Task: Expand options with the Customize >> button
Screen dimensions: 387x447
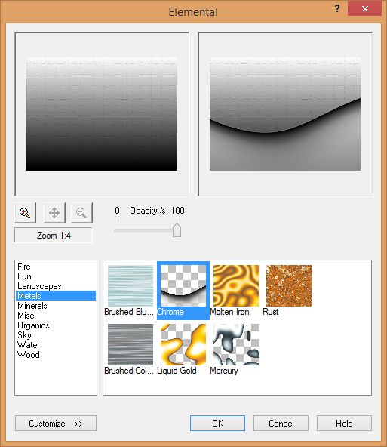Action: tap(56, 424)
